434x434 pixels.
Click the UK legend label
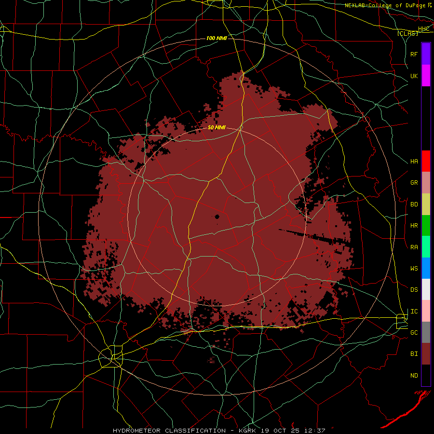[x=414, y=76]
